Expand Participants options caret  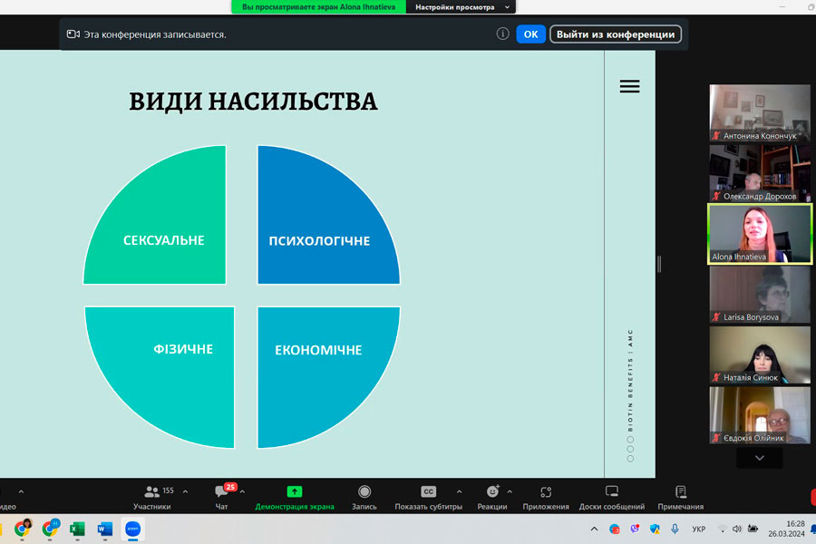(x=185, y=491)
